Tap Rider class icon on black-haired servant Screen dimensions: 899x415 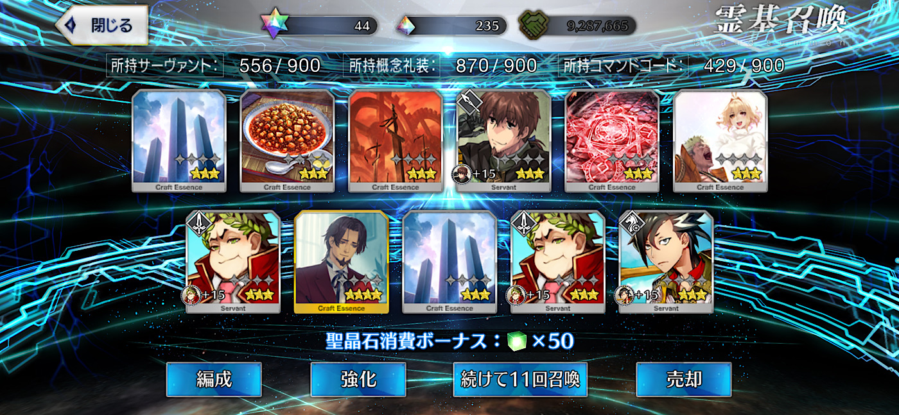point(631,223)
